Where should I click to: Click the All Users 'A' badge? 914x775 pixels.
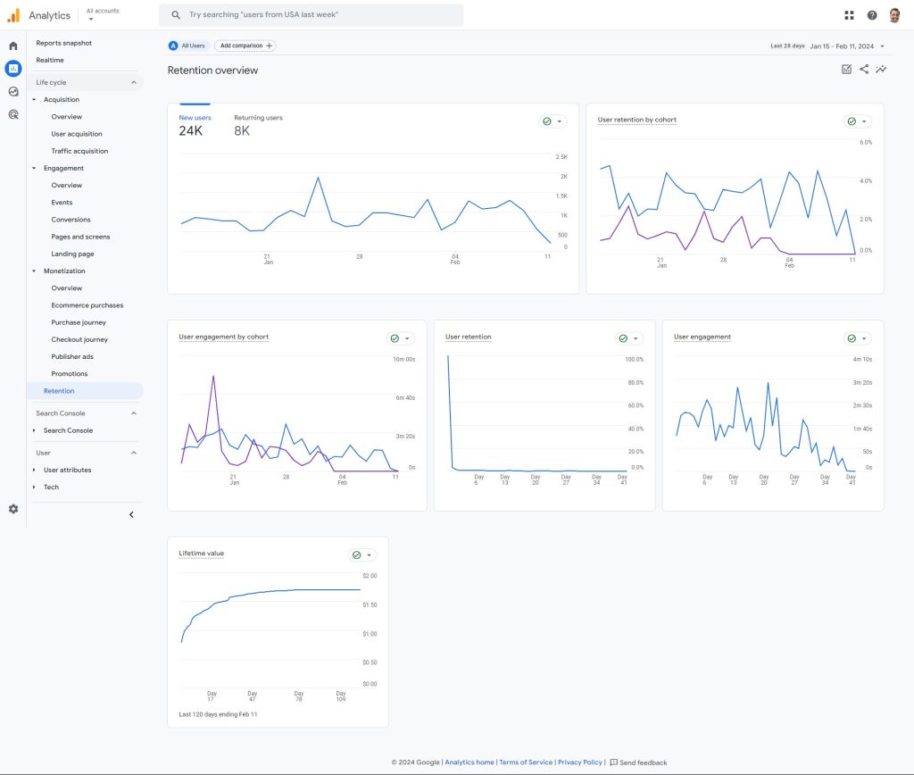click(173, 46)
